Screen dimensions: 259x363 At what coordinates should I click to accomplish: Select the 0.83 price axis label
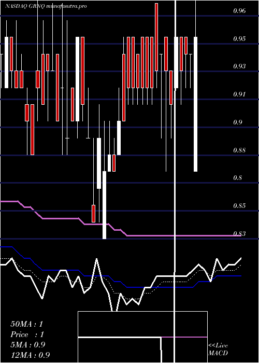239,233
